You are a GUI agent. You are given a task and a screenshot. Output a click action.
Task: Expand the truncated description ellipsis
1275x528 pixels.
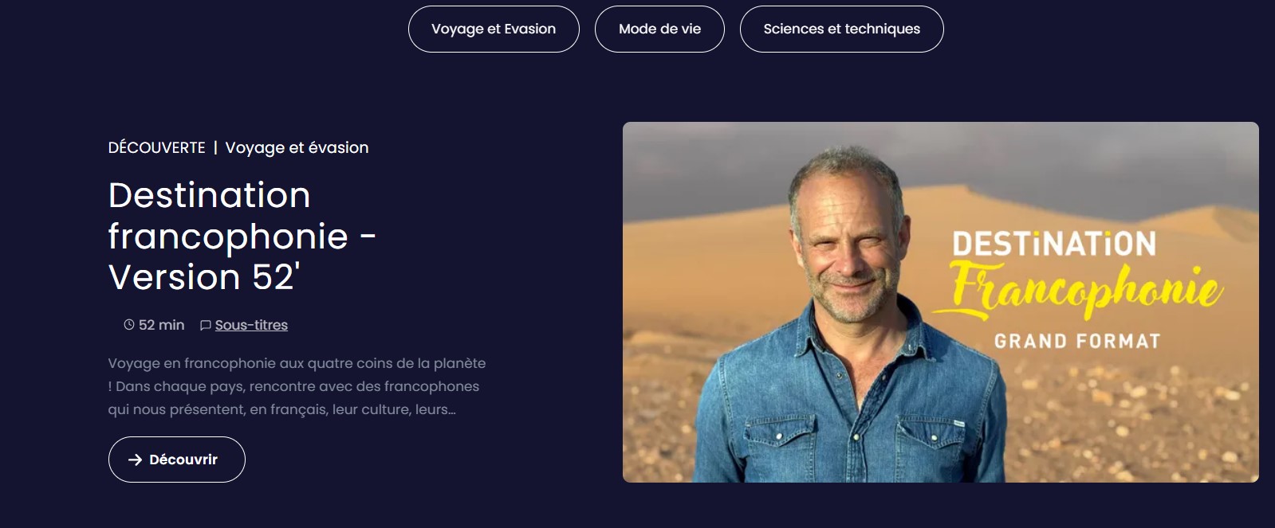pyautogui.click(x=452, y=410)
